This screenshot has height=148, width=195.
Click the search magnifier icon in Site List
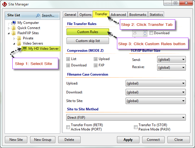(x=38, y=16)
